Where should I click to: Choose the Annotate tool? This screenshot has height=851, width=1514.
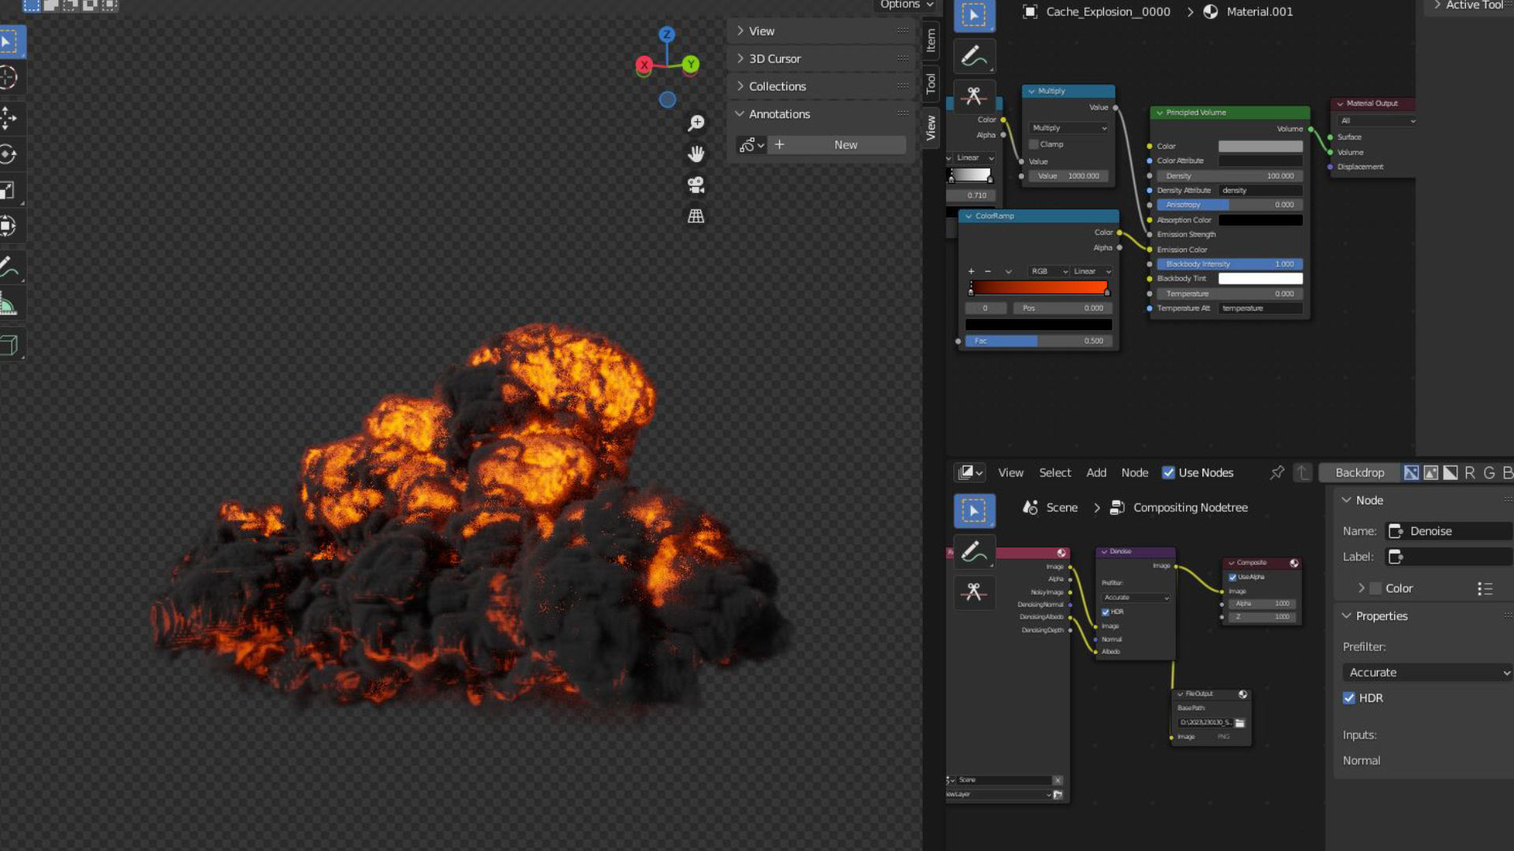point(11,266)
